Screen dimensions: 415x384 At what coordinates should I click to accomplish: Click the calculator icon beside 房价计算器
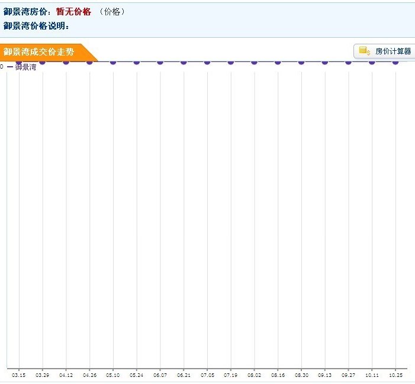[x=364, y=51]
